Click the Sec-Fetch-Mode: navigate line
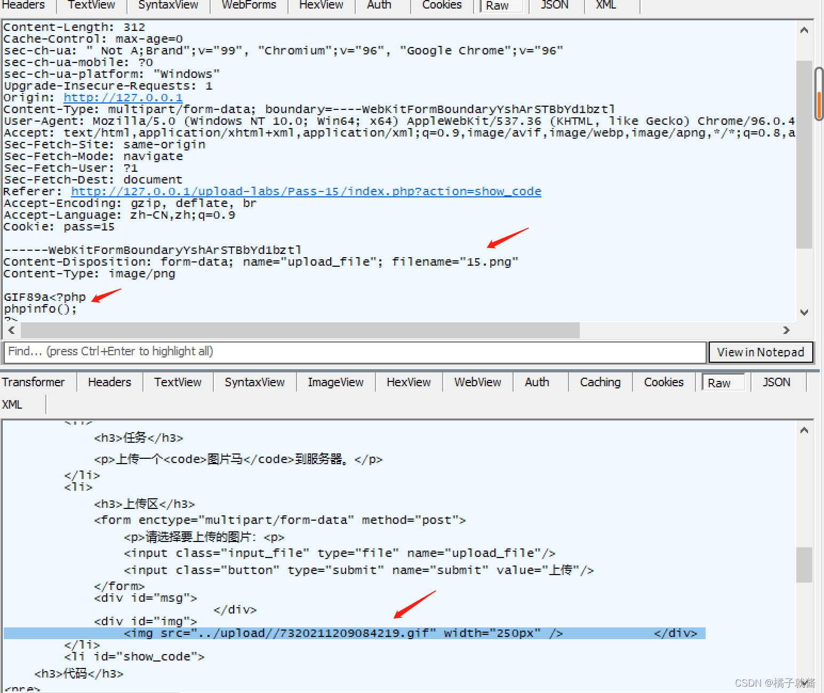 click(93, 156)
